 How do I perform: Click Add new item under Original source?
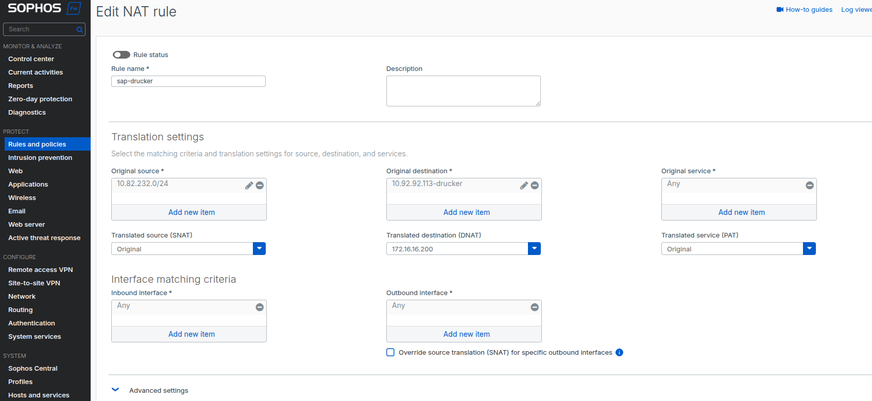(x=192, y=212)
